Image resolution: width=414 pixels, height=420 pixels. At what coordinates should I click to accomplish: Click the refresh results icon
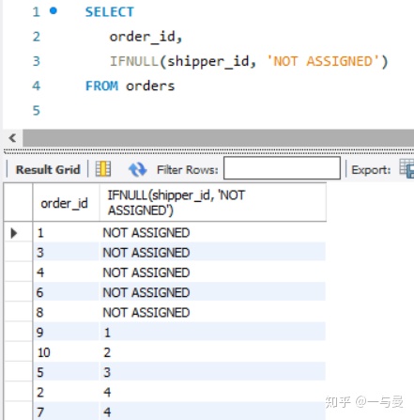pos(138,169)
